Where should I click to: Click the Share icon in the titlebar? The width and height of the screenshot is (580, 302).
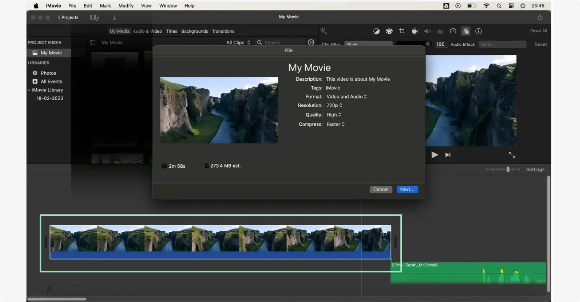pos(540,17)
